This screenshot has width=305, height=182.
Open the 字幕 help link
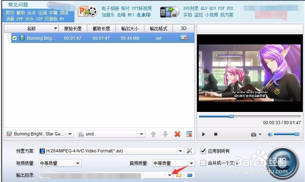click(53, 13)
